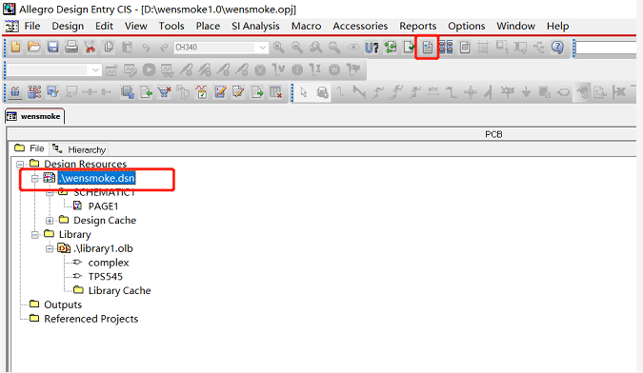Click the first icon in third toolbar row
Viewport: 643px width, 373px height.
tap(15, 92)
